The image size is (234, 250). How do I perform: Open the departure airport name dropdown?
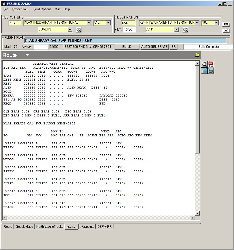(89, 23)
